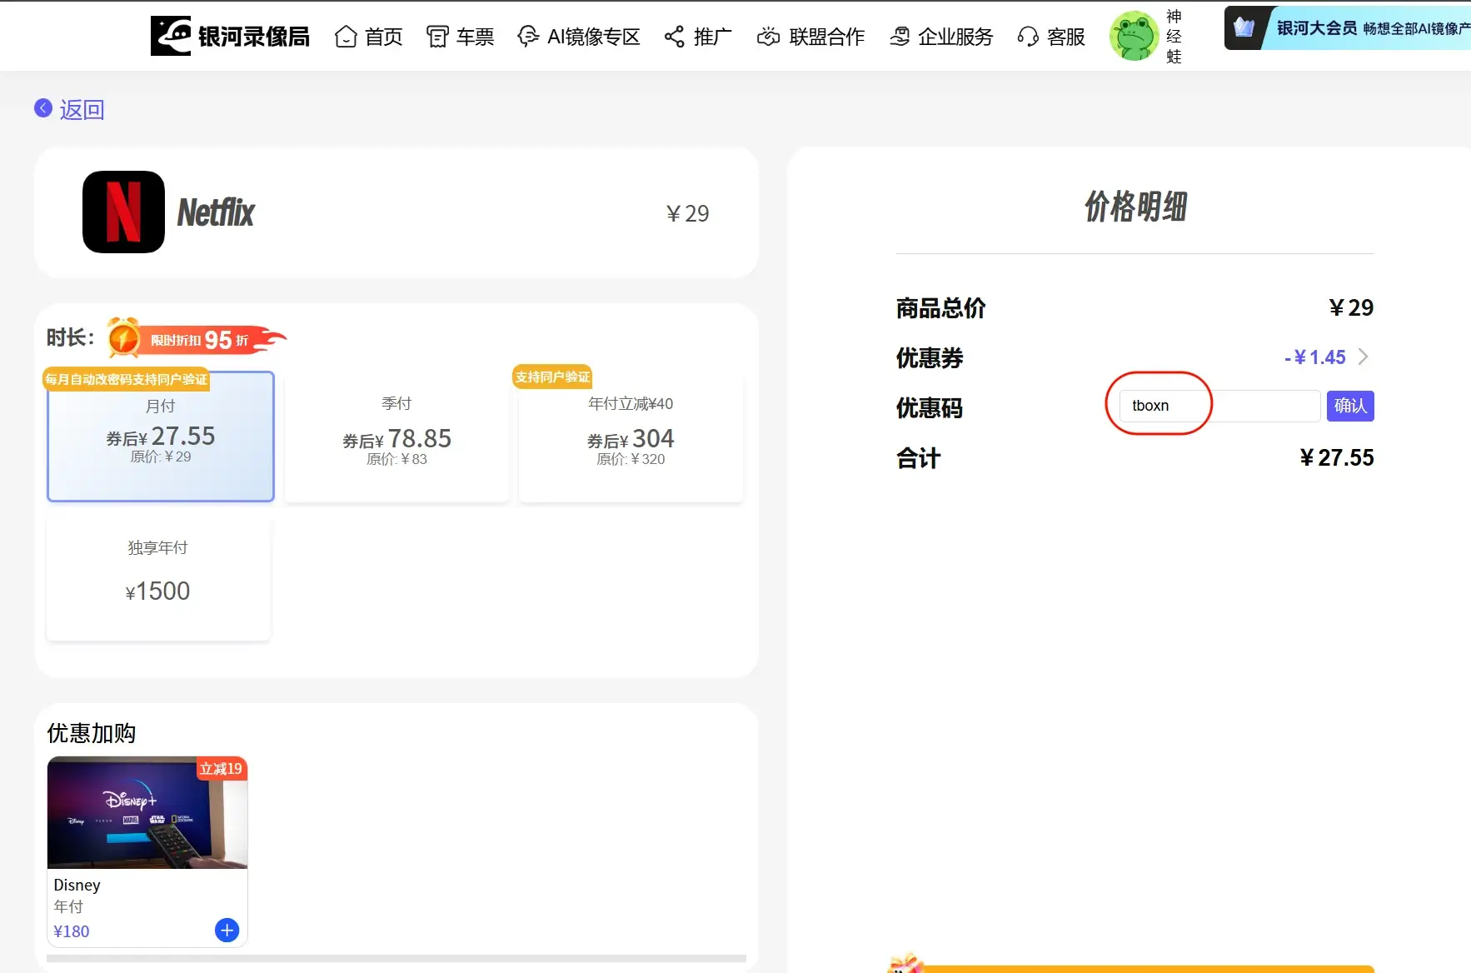This screenshot has height=973, width=1471.
Task: Go to AI镜像专区 section
Action: pyautogui.click(x=579, y=37)
